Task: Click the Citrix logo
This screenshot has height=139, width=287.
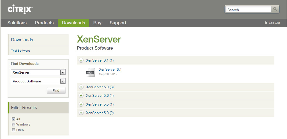Action: (x=20, y=10)
